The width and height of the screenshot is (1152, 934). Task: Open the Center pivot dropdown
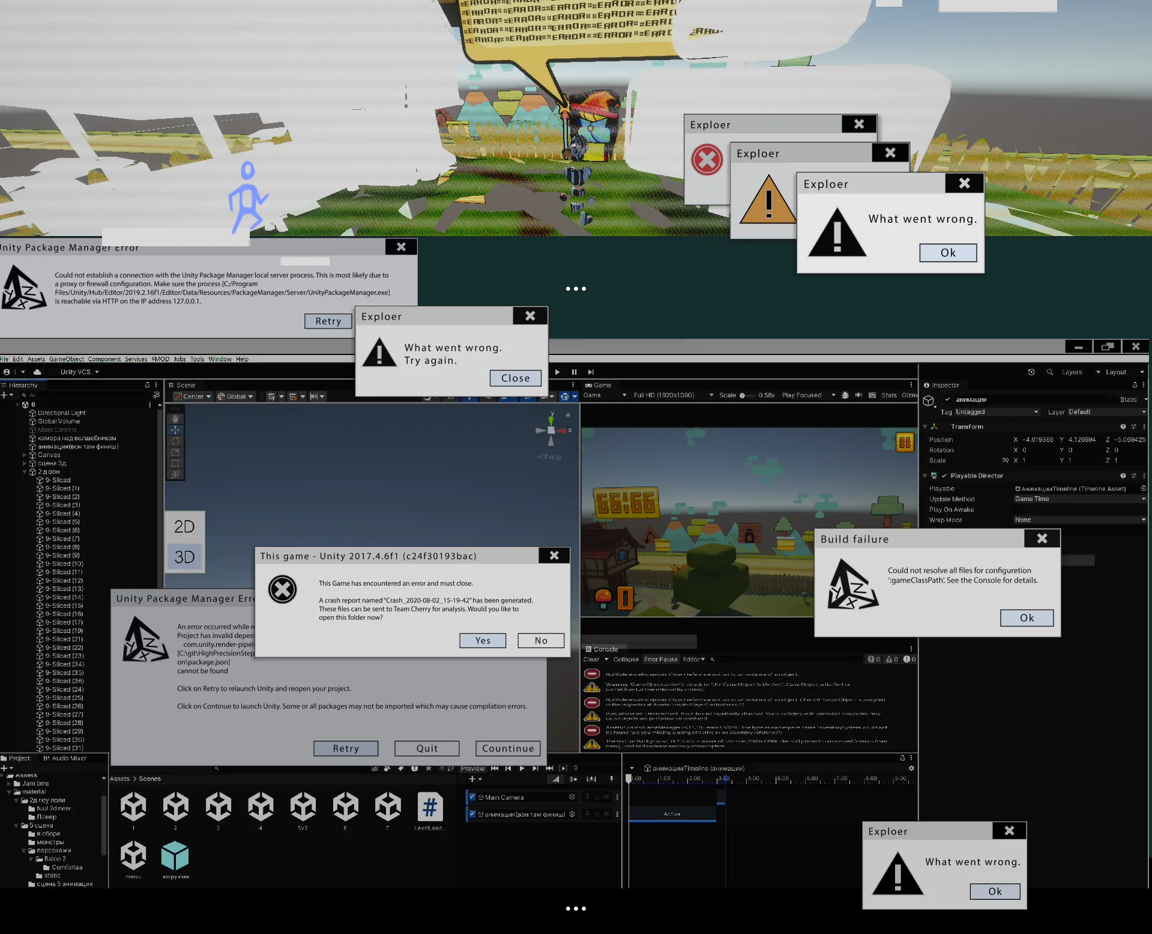[x=193, y=396]
